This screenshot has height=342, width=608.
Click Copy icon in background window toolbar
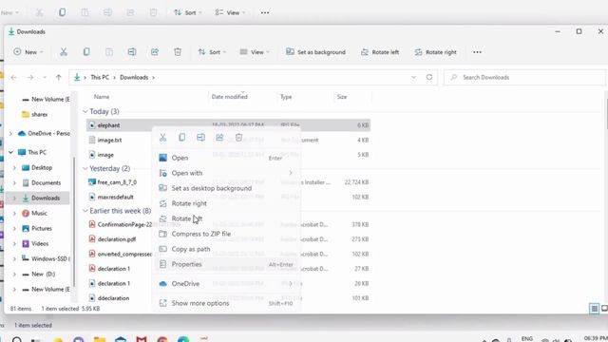click(62, 12)
